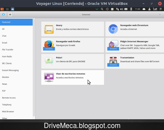The height and width of the screenshot is (130, 164).
Task: Click the category sidebar scrollbar
Action: point(34,67)
